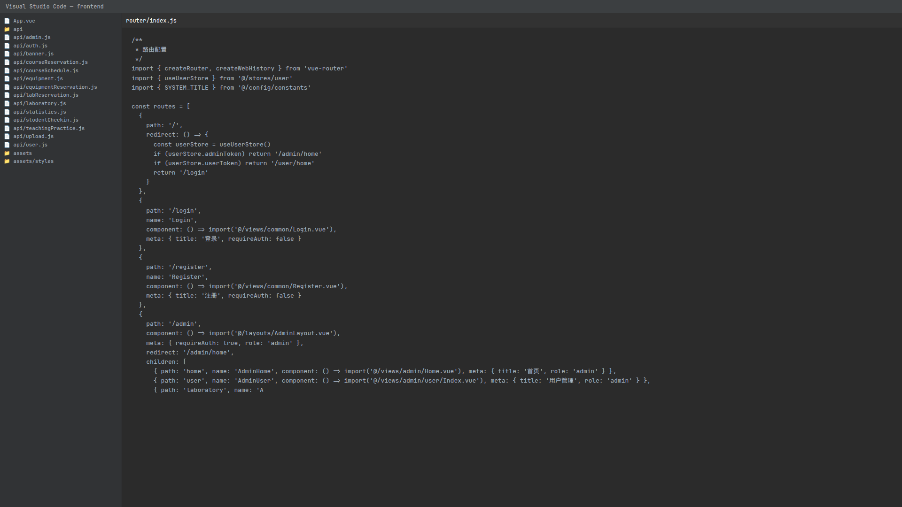The height and width of the screenshot is (507, 902).
Task: Click the file icon next to api/courseReservation.js
Action: [7, 62]
